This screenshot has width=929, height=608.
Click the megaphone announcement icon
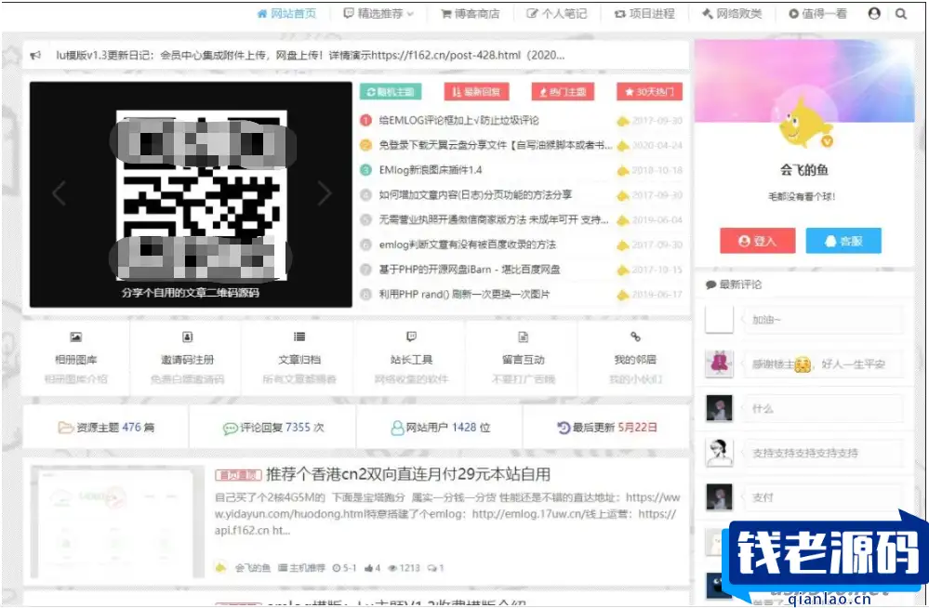click(x=35, y=55)
